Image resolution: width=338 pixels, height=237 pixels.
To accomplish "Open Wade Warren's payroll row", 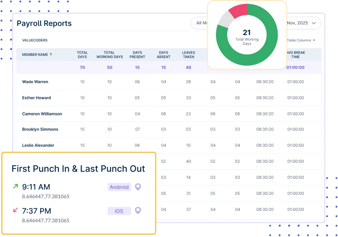I will coord(35,82).
